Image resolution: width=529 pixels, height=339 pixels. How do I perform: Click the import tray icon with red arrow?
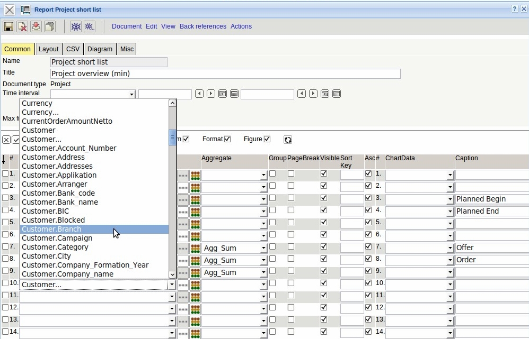(36, 26)
